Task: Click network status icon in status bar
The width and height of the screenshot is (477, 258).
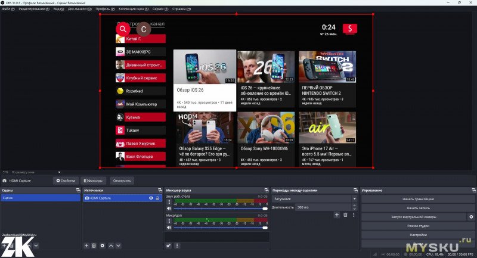Action: click(375, 254)
